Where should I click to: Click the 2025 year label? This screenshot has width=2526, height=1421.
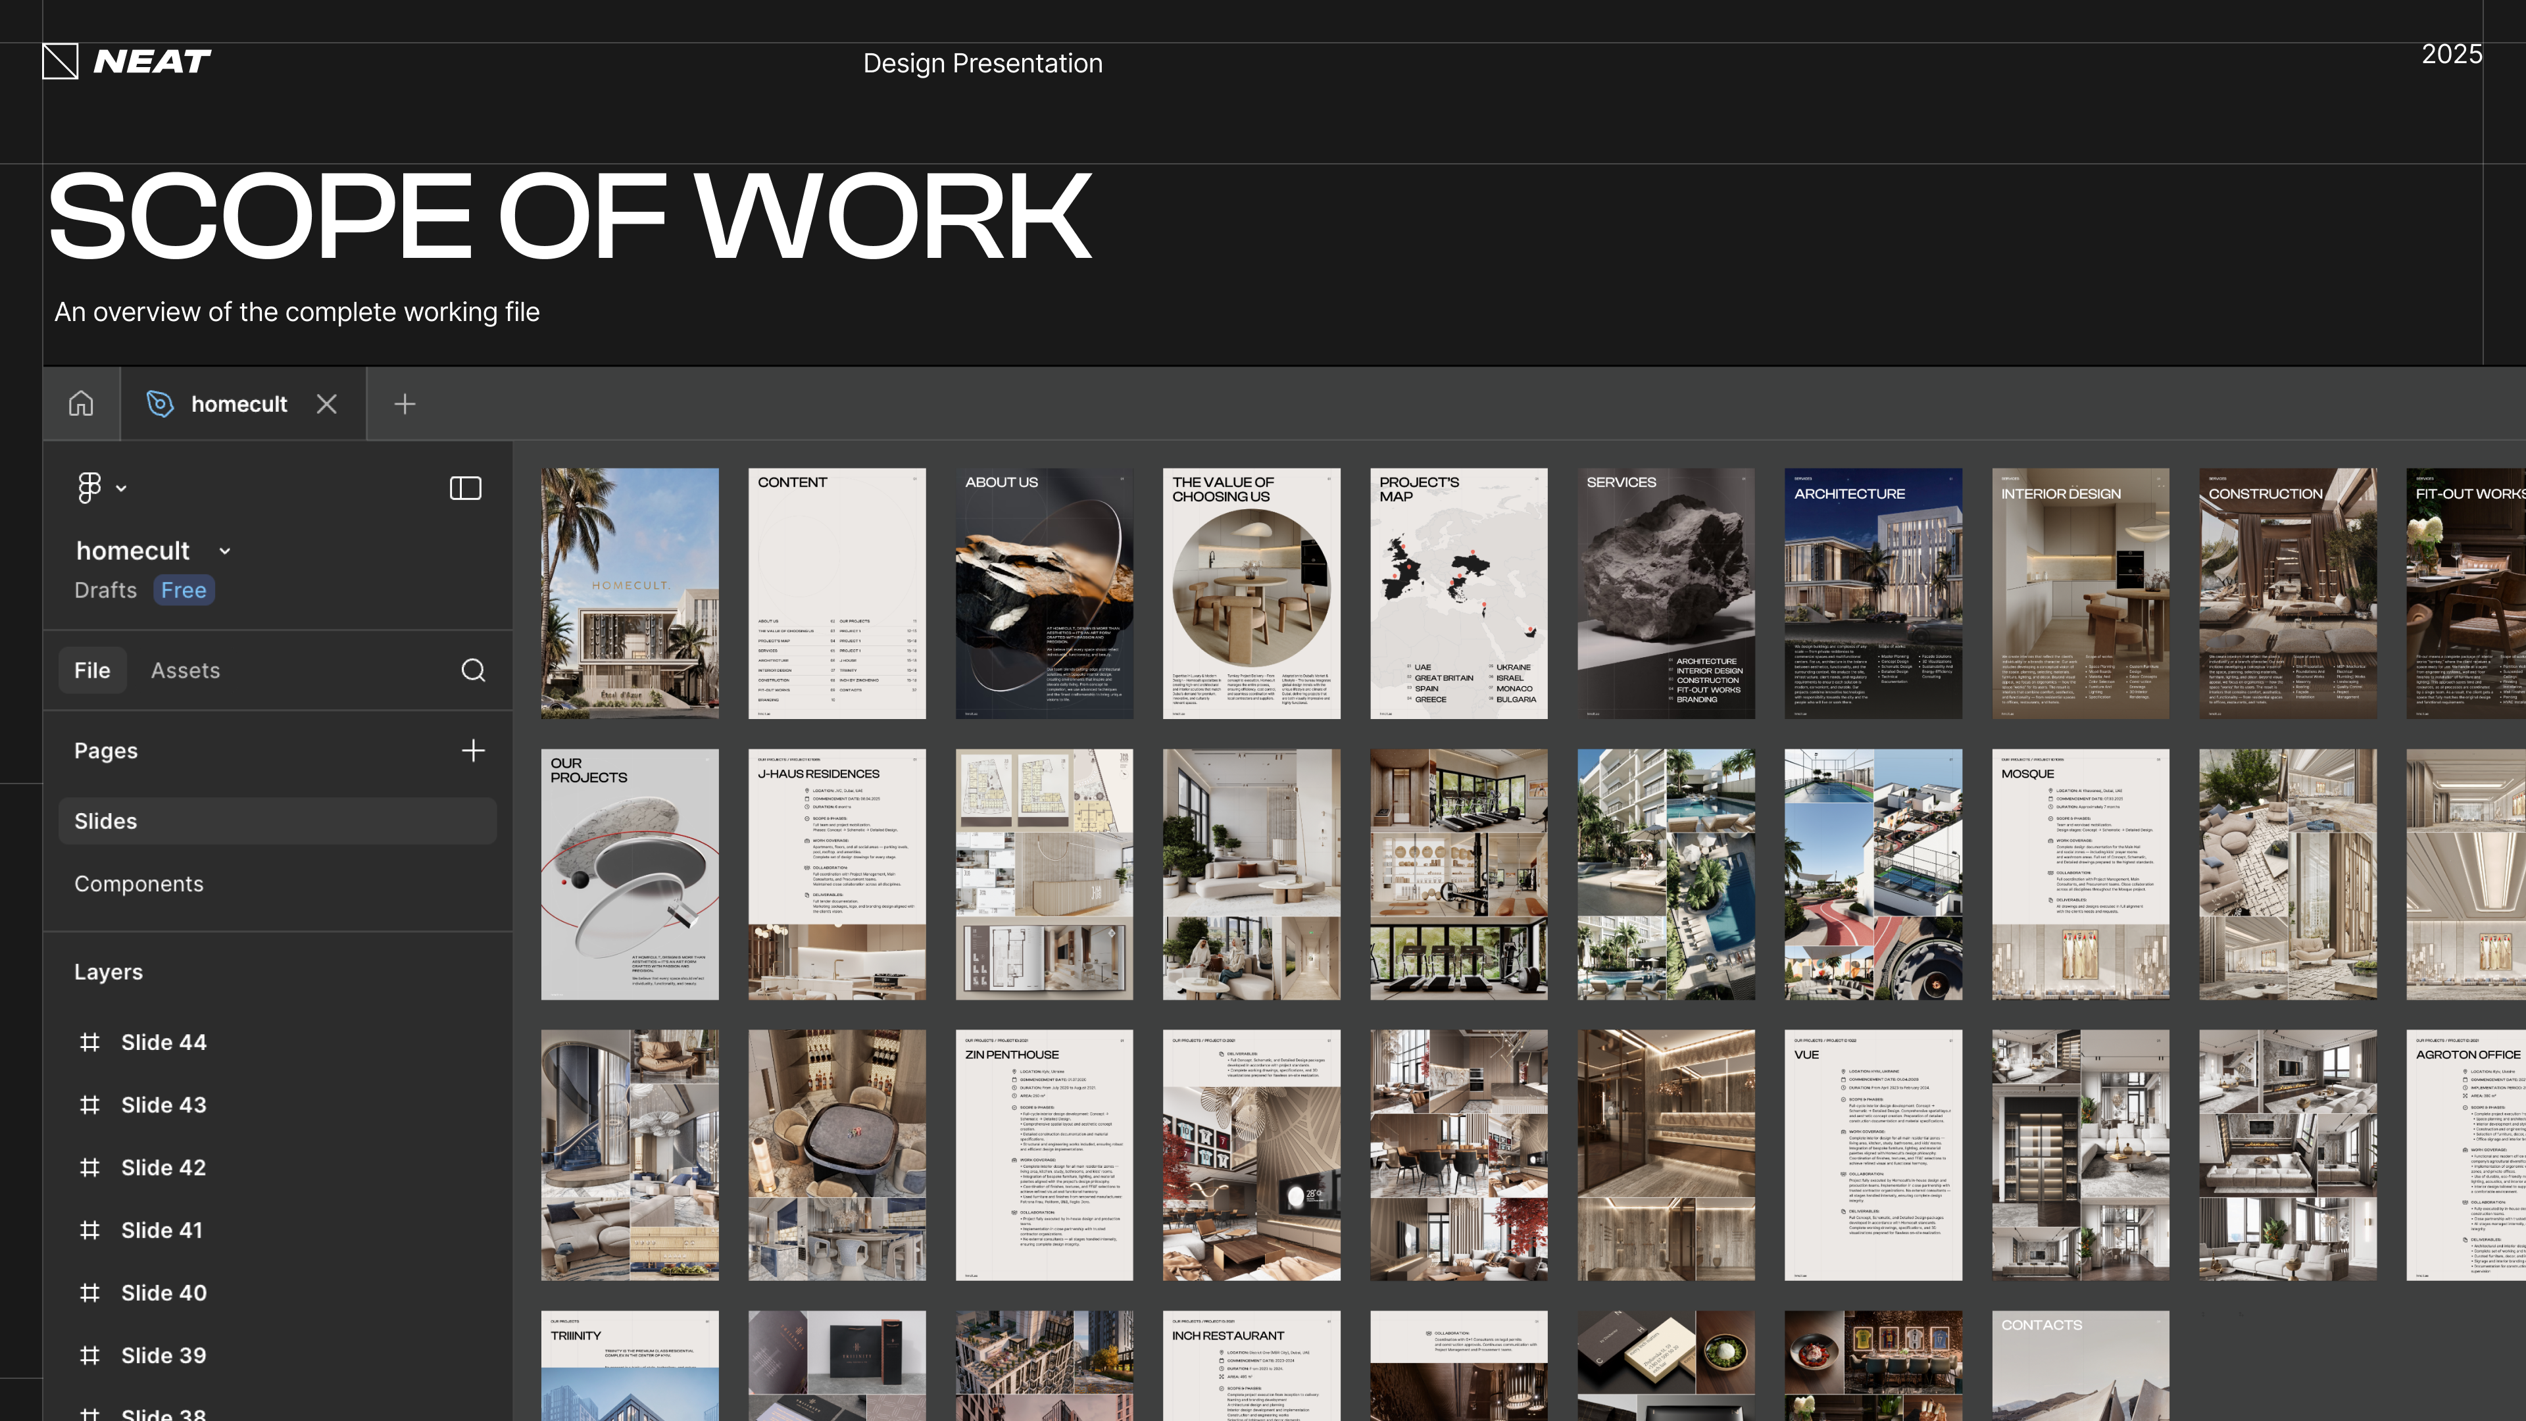point(2452,54)
